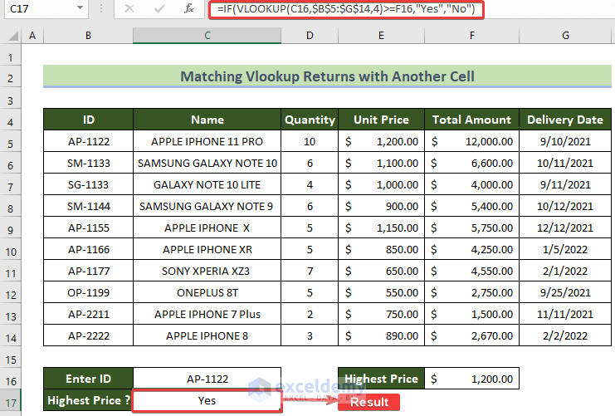Select 'GALAXY NOTE 10 LITE' name cell
The height and width of the screenshot is (416, 615).
pyautogui.click(x=207, y=184)
